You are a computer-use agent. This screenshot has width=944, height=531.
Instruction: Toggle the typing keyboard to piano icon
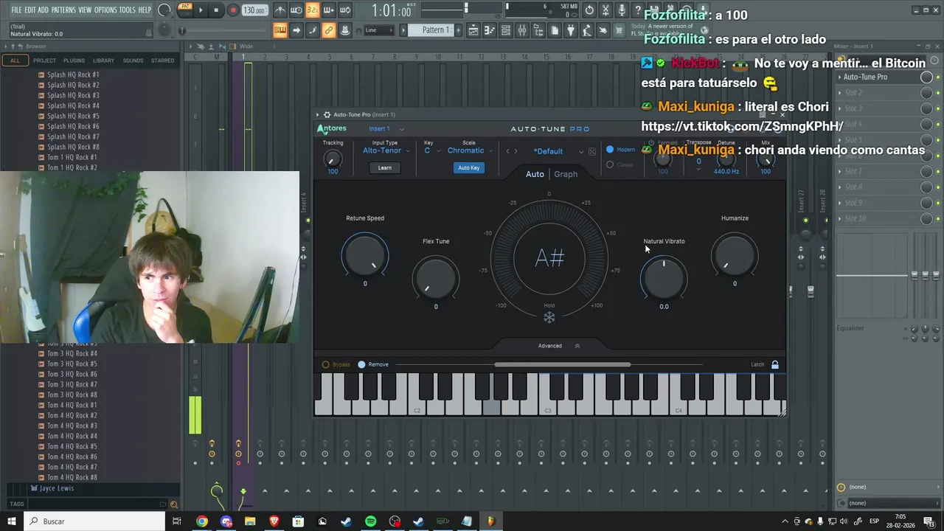pos(280,30)
